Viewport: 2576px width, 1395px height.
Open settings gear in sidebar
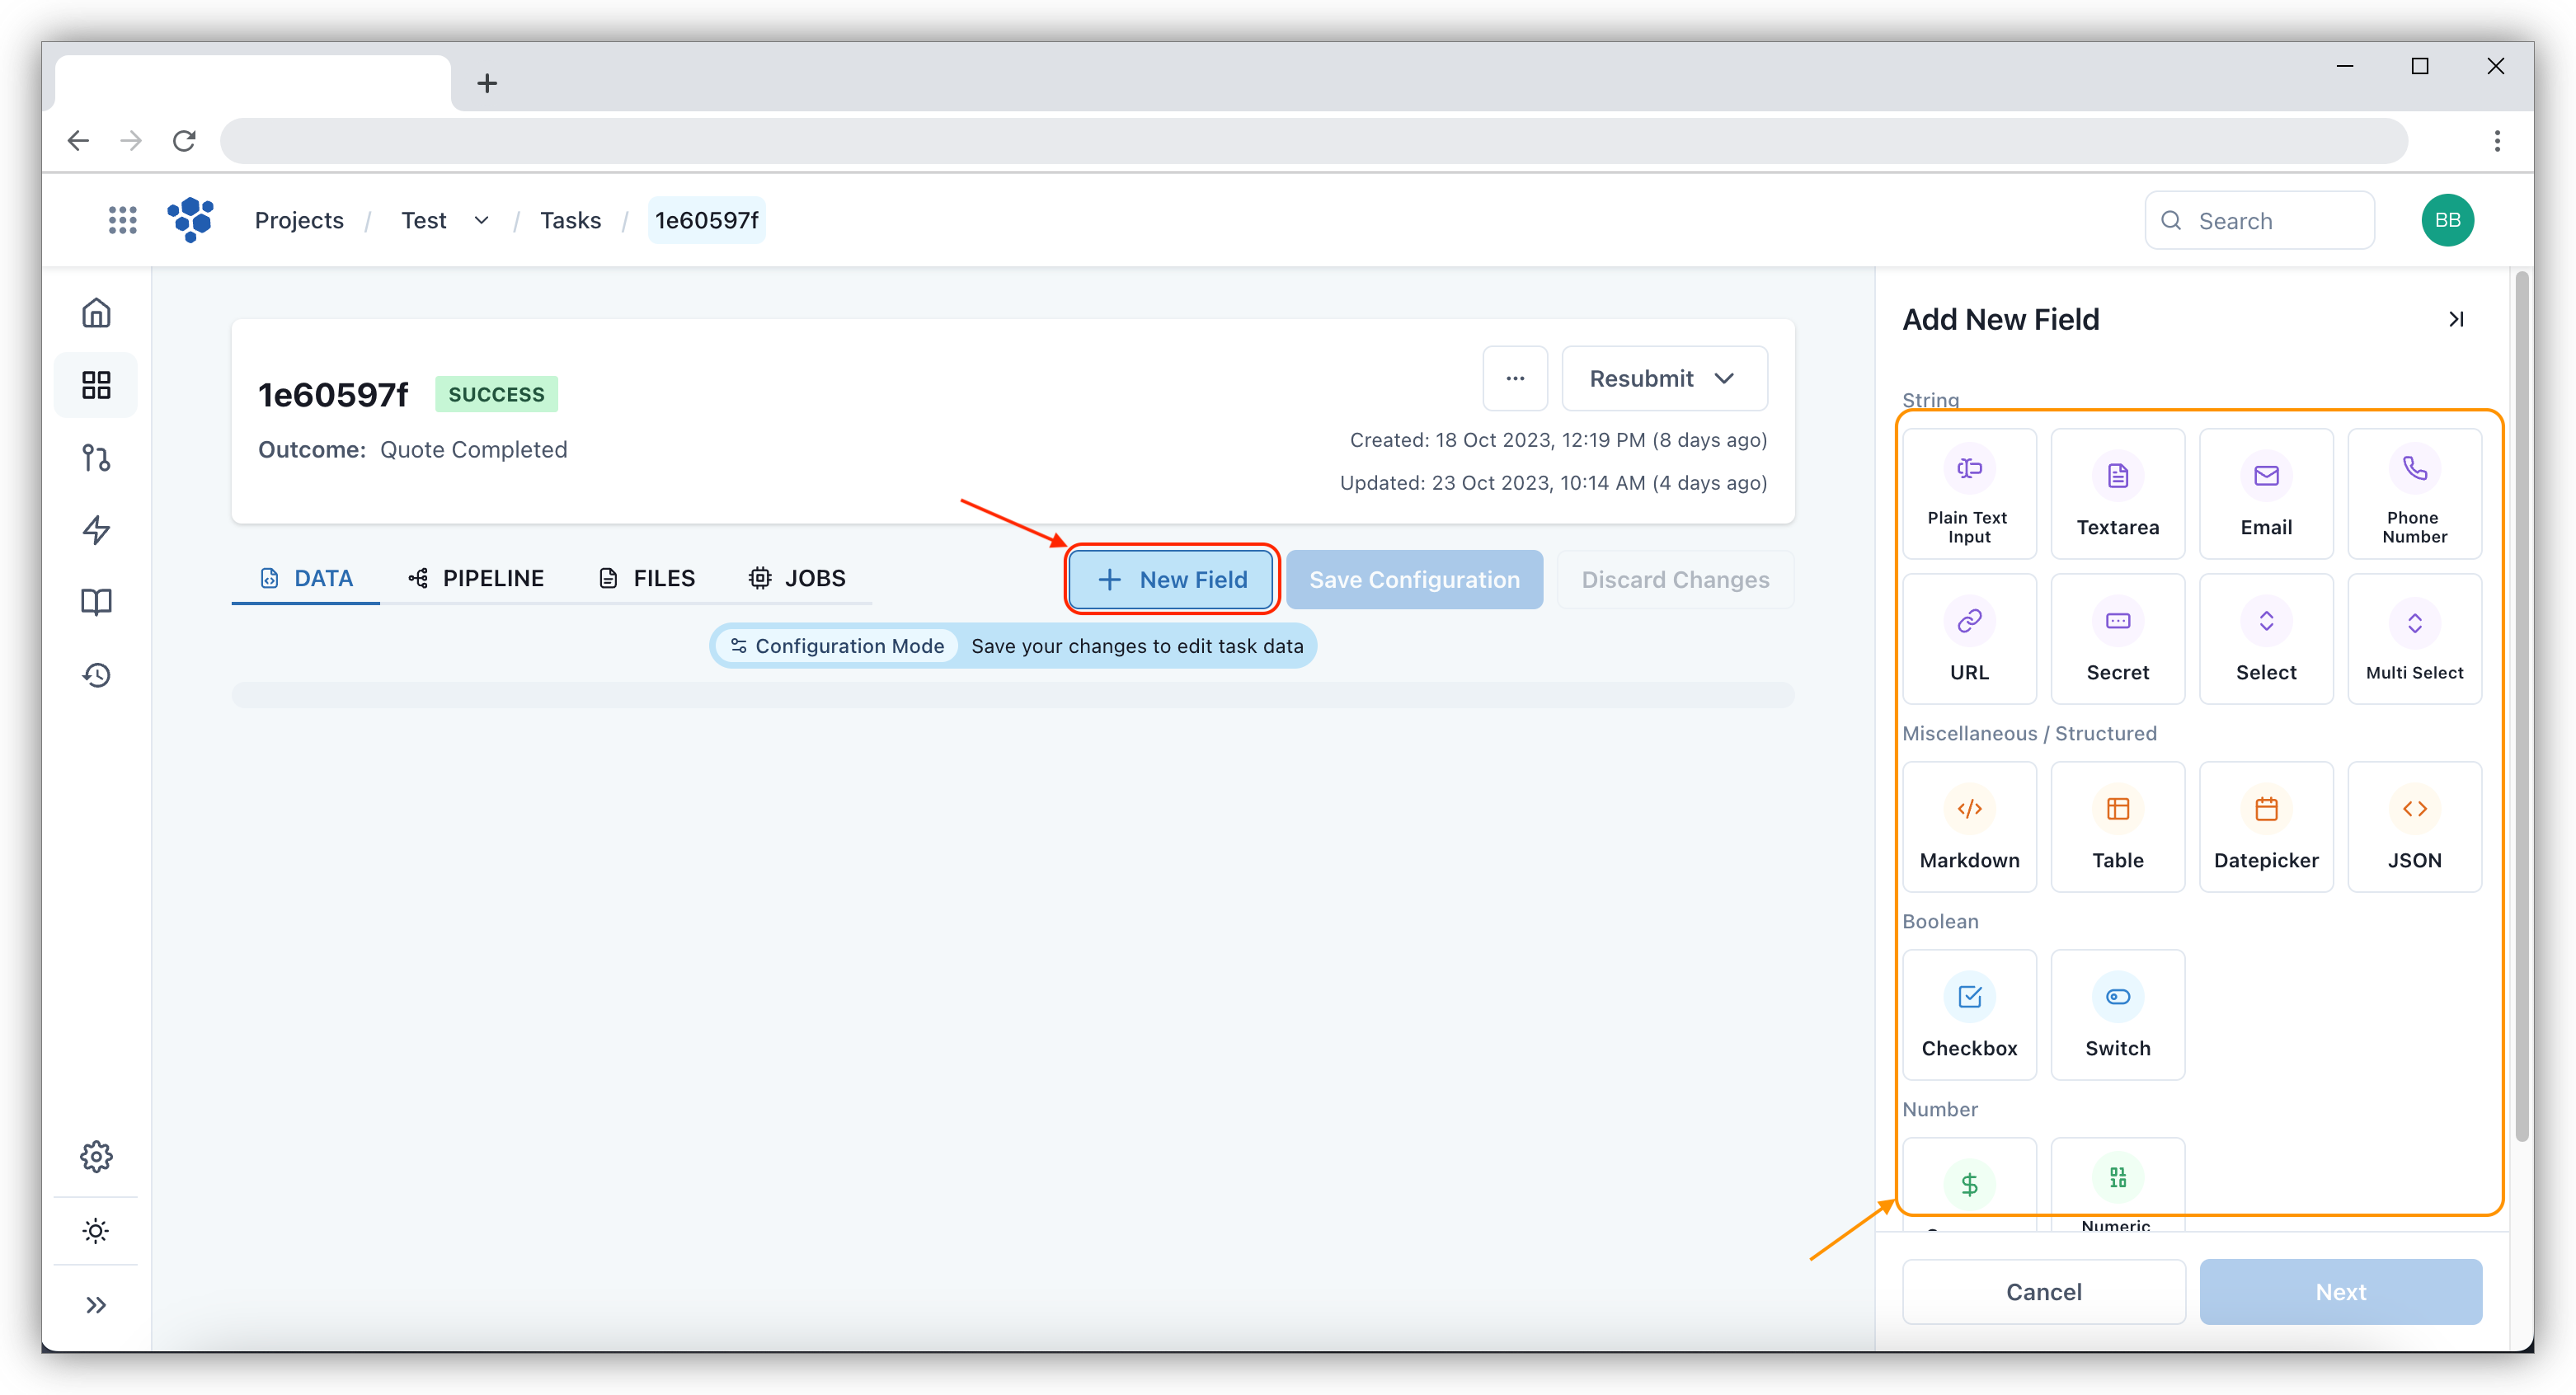[x=96, y=1157]
